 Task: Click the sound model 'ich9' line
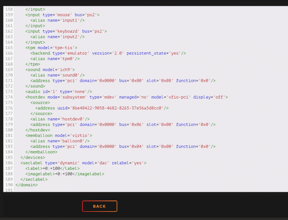(x=50, y=70)
